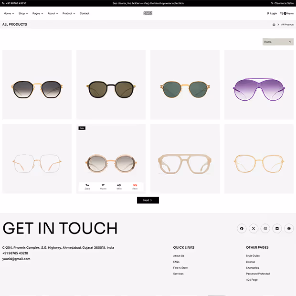Open the LinkedIn social icon
Viewport: 296px width, 296px height.
pos(277,228)
